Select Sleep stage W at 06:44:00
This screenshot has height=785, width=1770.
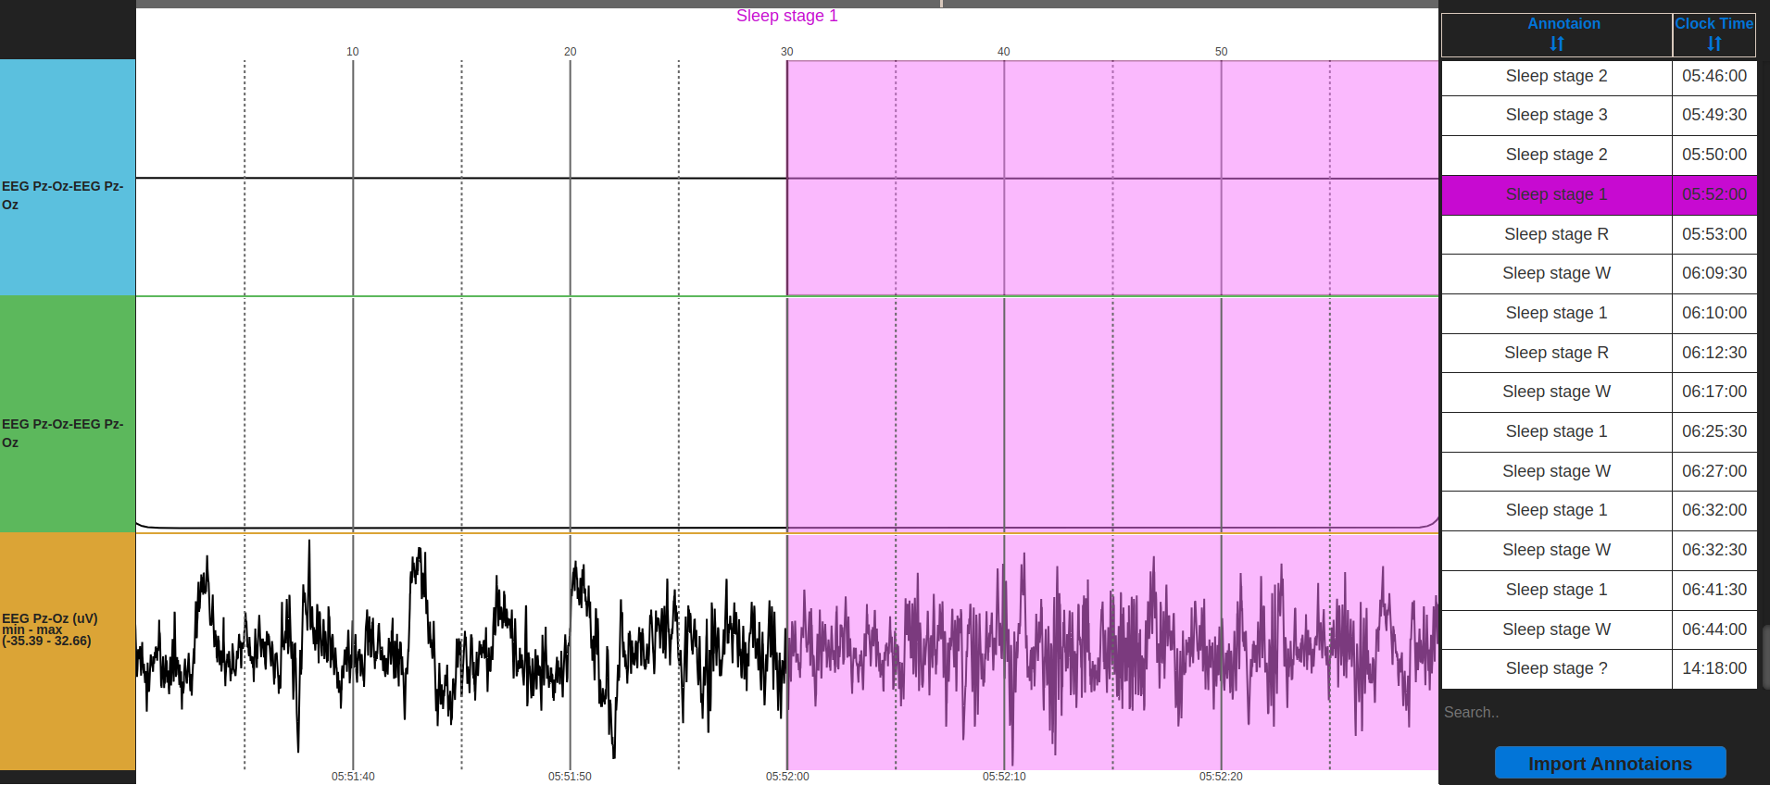pyautogui.click(x=1599, y=629)
